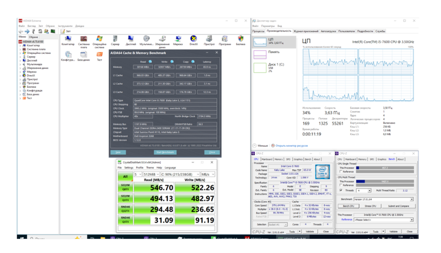This screenshot has width=441, height=253.
Task: Open the 512MiB test size dropdown
Action: click(x=151, y=174)
